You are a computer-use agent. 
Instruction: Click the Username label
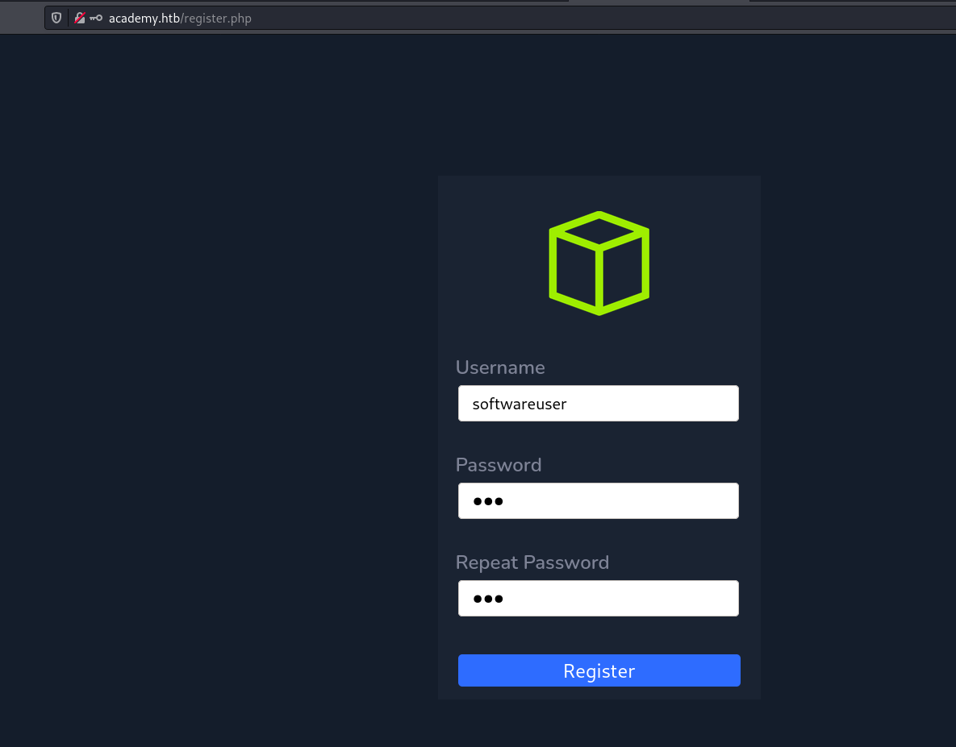[x=500, y=367]
